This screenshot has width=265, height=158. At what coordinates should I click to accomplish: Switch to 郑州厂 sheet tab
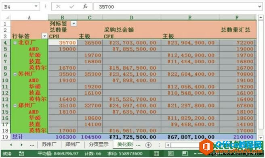pyautogui.click(x=72, y=145)
